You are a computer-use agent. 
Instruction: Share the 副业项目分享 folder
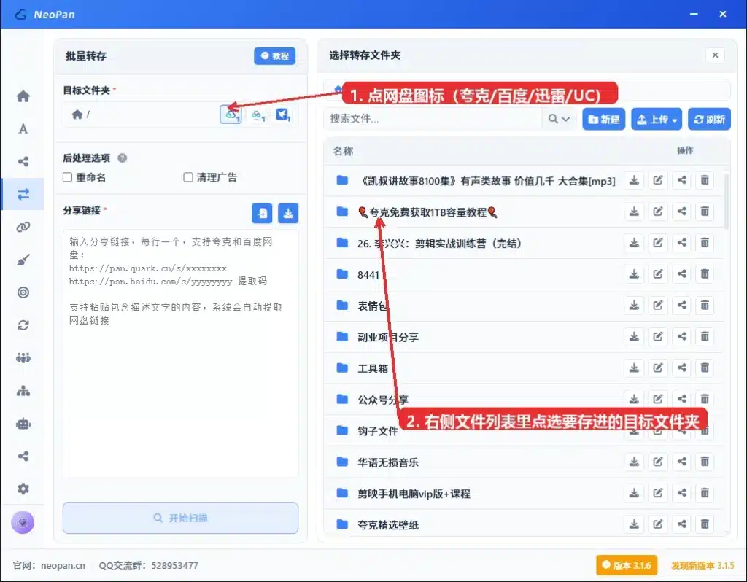pyautogui.click(x=682, y=337)
